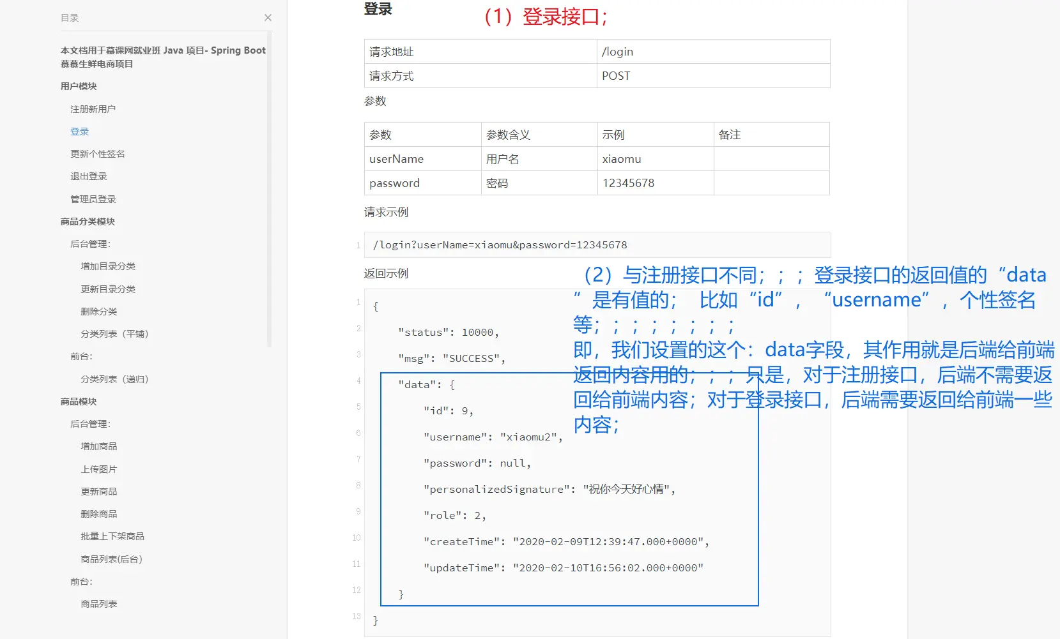Screen dimensions: 1060x639
Task: Select 删除分类 in the sidebar
Action: pos(98,312)
